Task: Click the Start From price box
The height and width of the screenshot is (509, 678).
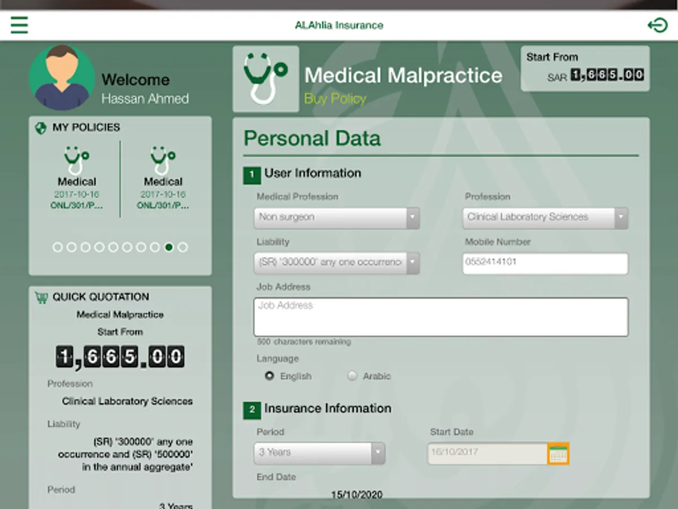Action: 585,68
